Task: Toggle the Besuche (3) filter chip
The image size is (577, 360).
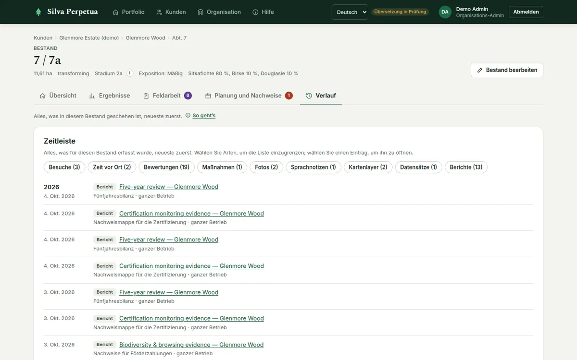Action: pyautogui.click(x=64, y=167)
